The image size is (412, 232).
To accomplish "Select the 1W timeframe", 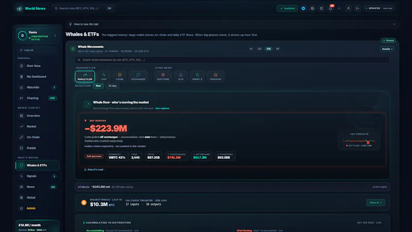I will click(278, 49).
